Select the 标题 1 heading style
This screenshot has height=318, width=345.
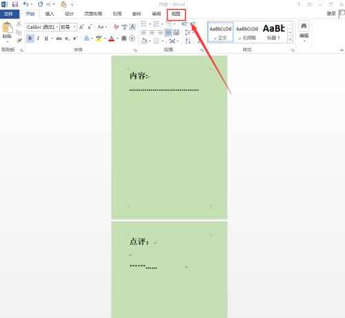click(x=274, y=32)
